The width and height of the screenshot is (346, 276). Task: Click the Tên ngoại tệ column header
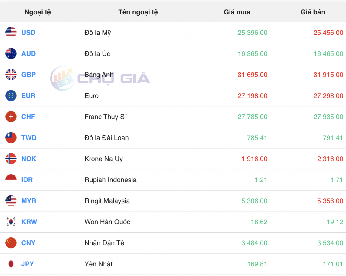(x=138, y=12)
